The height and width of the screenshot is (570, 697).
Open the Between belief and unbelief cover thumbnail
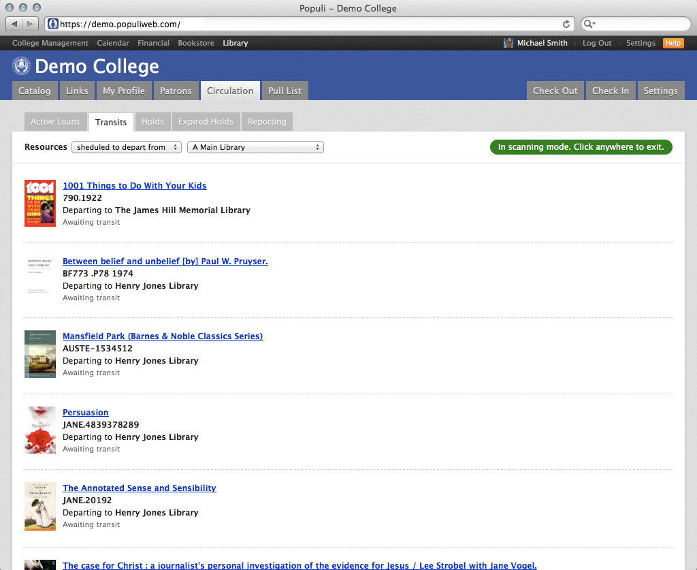point(40,275)
